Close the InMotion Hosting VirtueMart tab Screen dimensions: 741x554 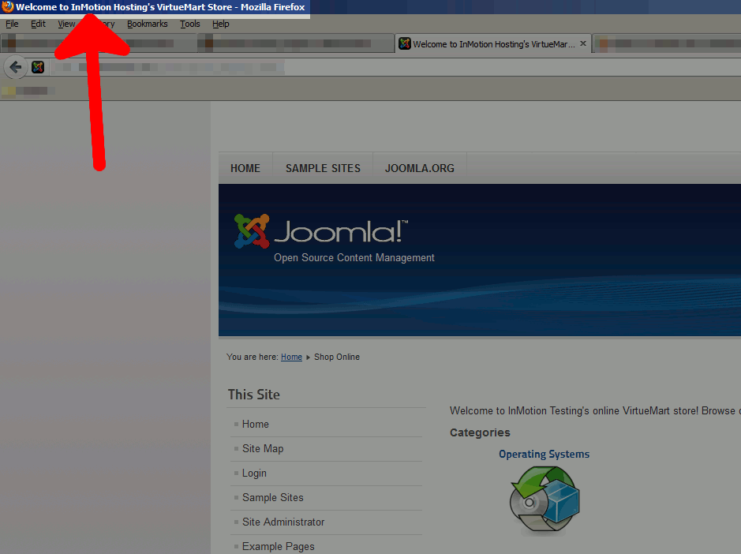[583, 43]
